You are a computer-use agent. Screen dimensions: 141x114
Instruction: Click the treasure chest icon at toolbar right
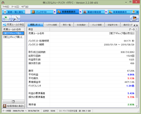[134, 18]
